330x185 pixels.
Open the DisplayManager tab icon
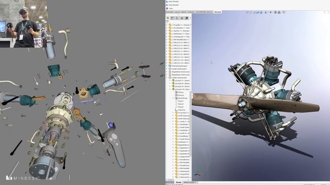tap(187, 18)
